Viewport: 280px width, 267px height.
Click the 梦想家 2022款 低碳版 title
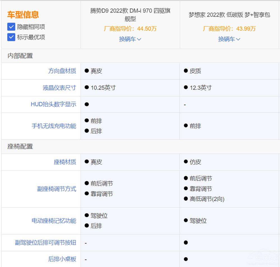click(x=229, y=15)
